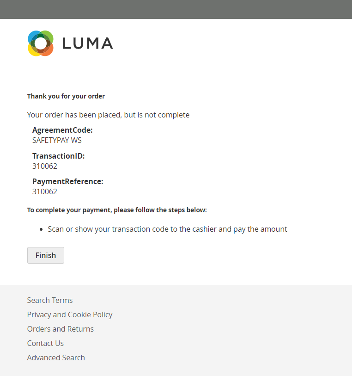Image resolution: width=352 pixels, height=376 pixels.
Task: Click the LUMA wordmark text
Action: pos(87,43)
